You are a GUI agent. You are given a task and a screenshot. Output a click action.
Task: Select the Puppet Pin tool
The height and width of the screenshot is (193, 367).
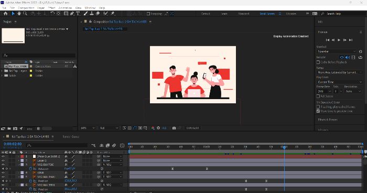click(x=113, y=14)
